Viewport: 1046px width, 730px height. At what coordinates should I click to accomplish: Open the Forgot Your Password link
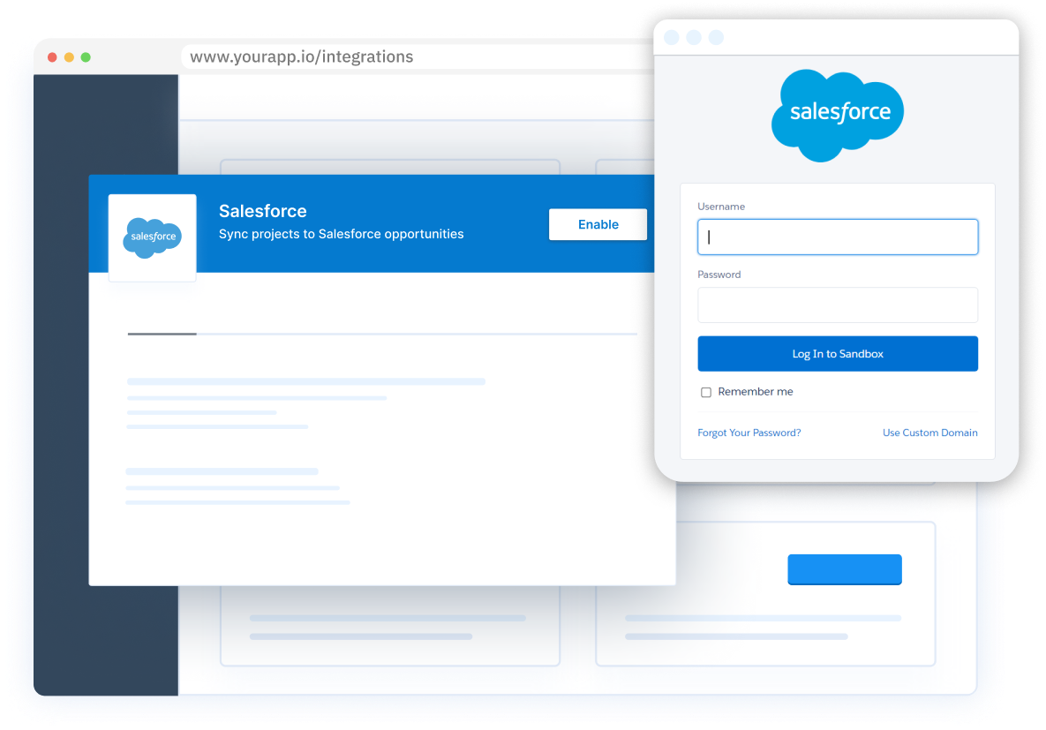[749, 433]
